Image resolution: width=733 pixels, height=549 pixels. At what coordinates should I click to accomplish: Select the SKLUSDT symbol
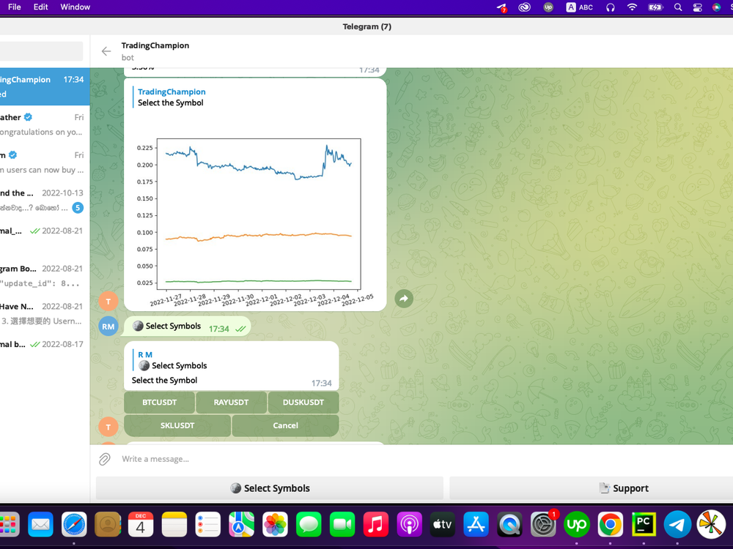pos(177,425)
